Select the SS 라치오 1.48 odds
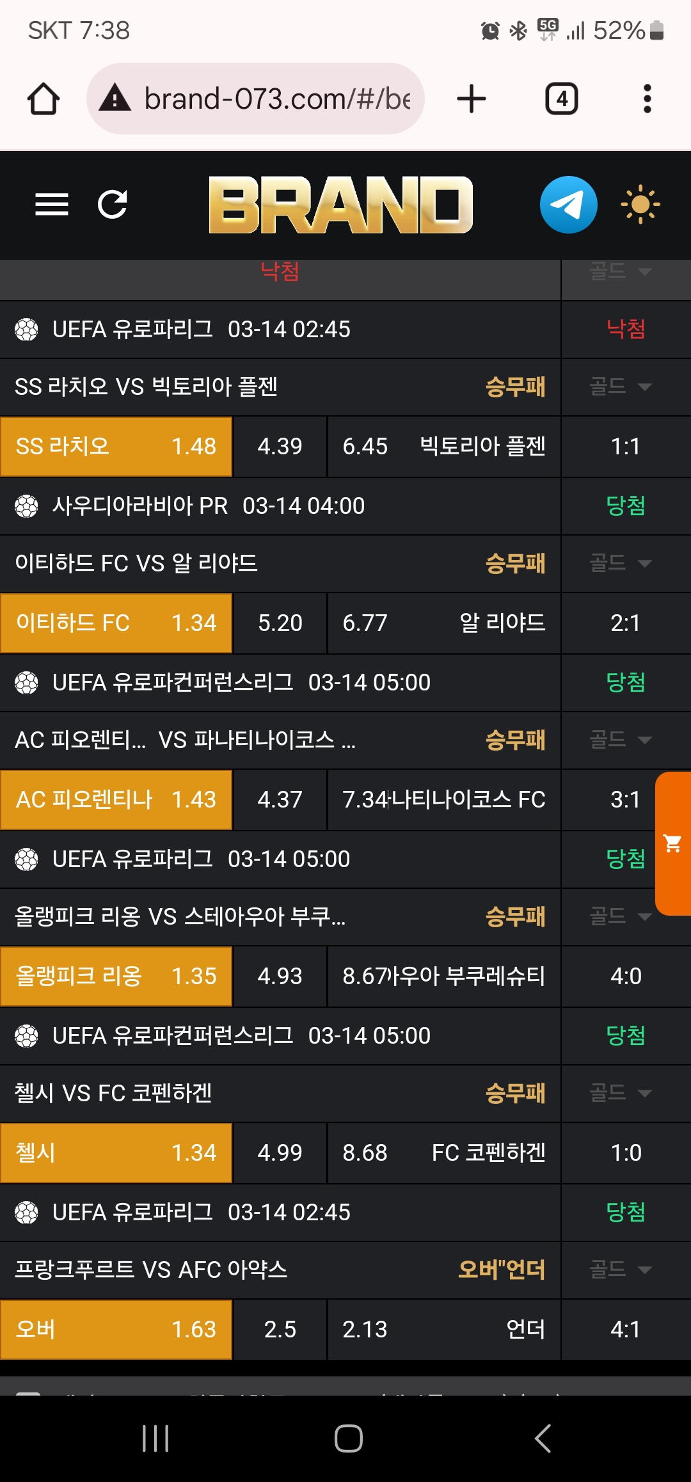This screenshot has width=691, height=1482. tap(116, 447)
